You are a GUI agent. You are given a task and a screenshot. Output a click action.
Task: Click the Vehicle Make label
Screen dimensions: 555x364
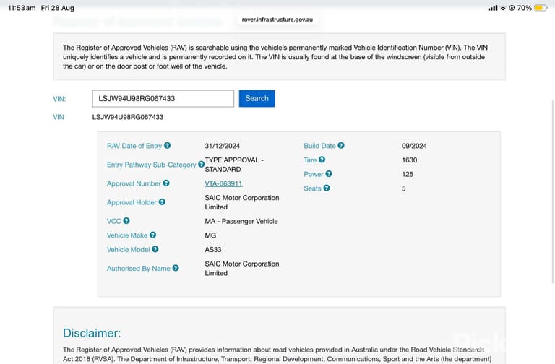click(x=127, y=235)
